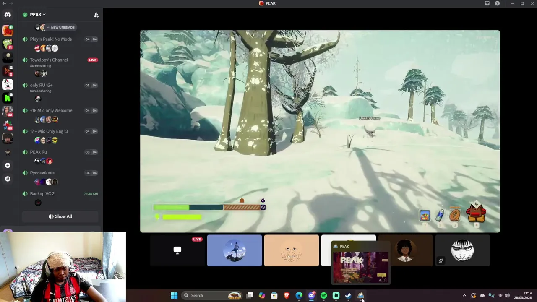Open Discord help icon in title bar
The height and width of the screenshot is (302, 537).
[x=497, y=3]
